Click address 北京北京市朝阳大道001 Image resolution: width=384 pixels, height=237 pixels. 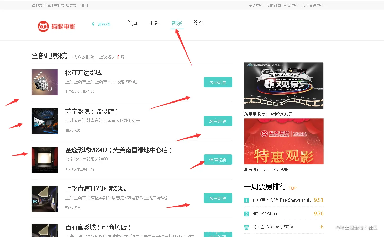(x=88, y=159)
